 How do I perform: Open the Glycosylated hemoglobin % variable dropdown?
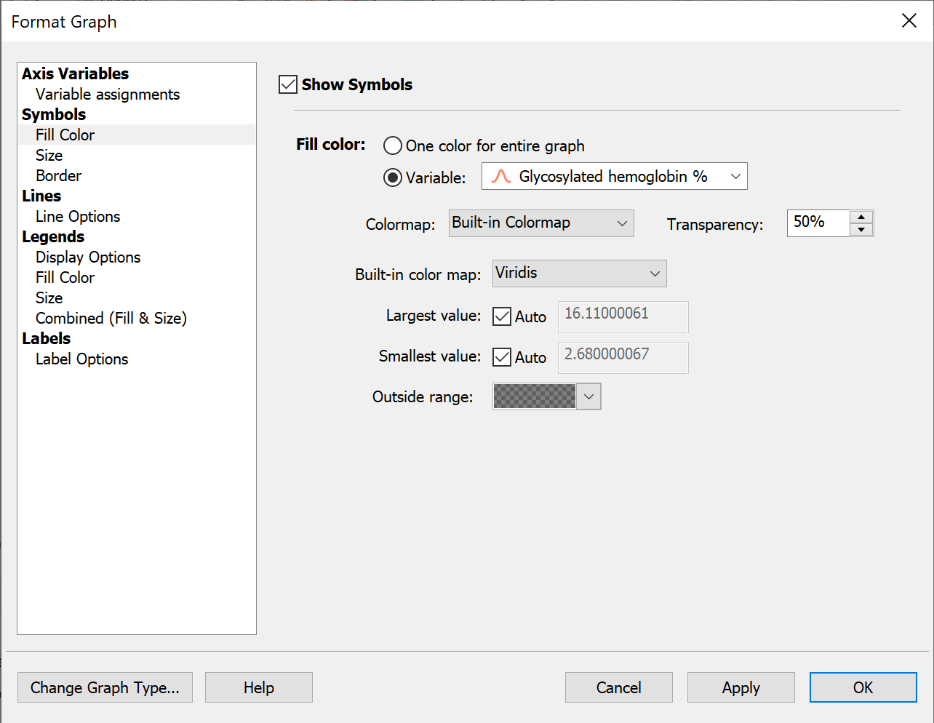coord(735,175)
